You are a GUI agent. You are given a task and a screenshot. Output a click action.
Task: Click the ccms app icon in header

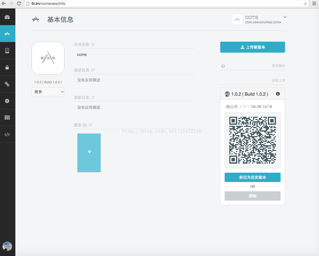pyautogui.click(x=237, y=19)
